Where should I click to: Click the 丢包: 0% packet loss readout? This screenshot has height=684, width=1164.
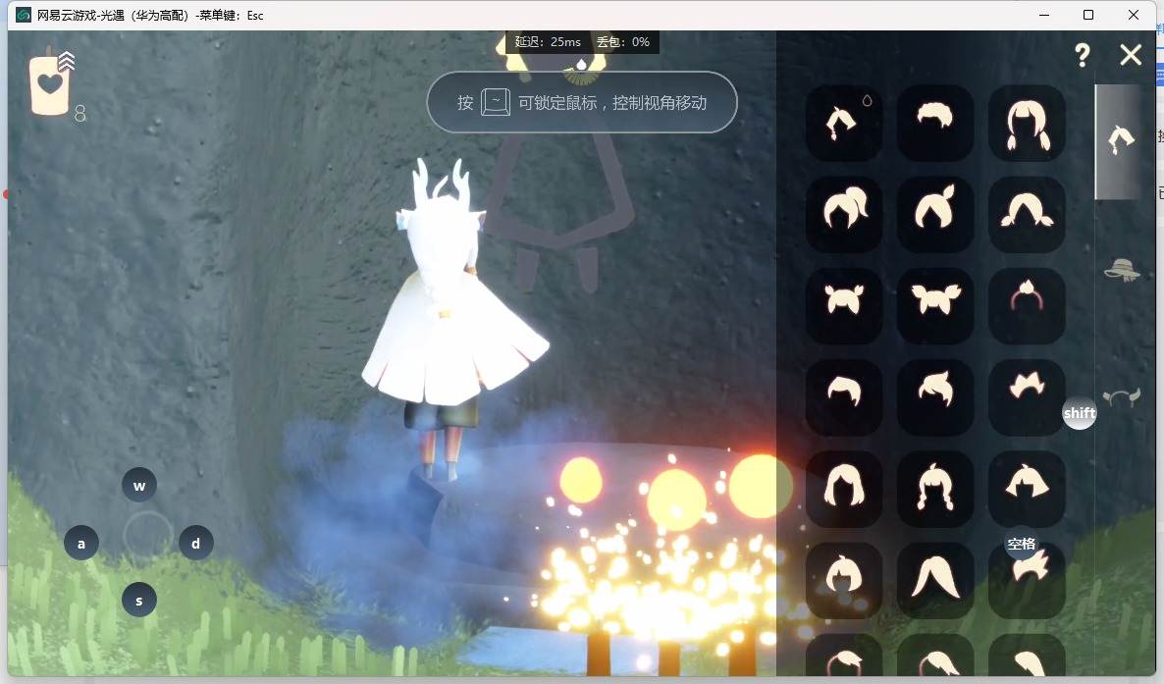coord(623,42)
